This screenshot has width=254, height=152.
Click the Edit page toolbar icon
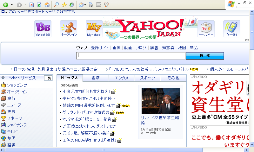[x=99, y=5]
